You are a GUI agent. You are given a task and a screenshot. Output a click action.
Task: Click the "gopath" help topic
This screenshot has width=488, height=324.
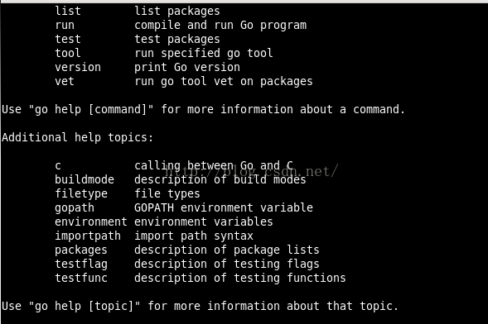pyautogui.click(x=75, y=208)
